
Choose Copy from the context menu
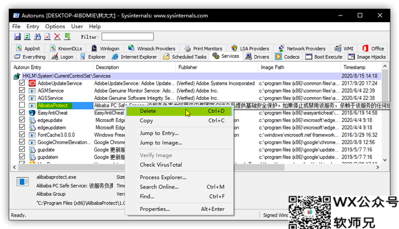click(x=179, y=121)
